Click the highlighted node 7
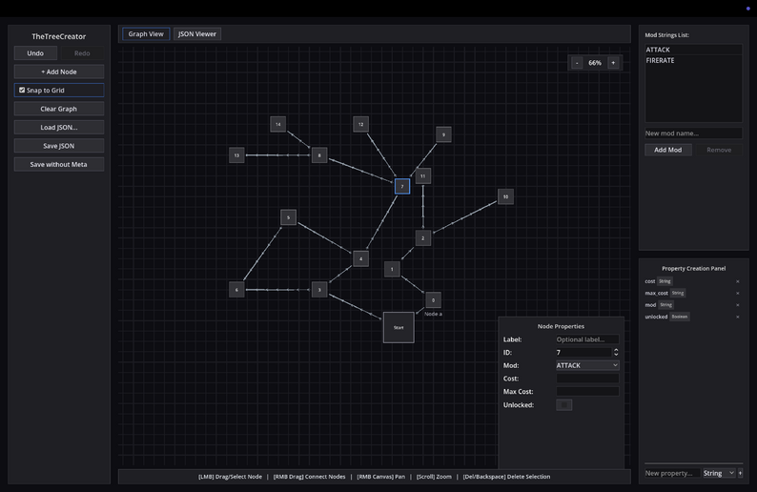 [402, 186]
